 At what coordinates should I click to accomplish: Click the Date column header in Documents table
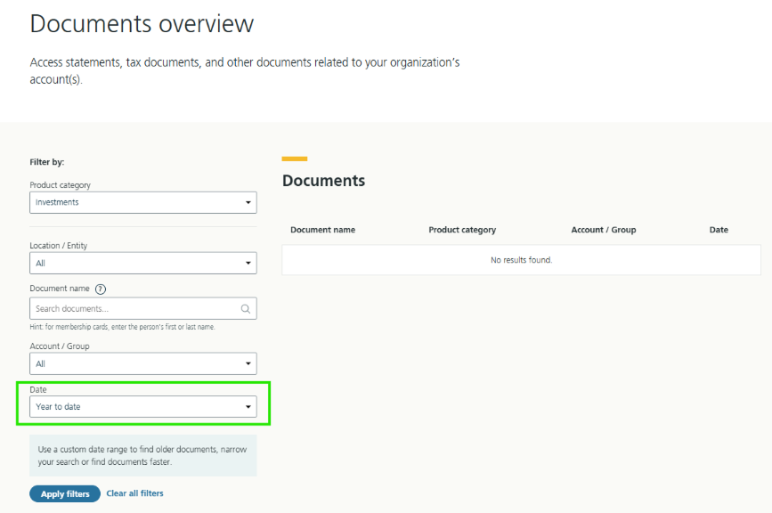(719, 230)
